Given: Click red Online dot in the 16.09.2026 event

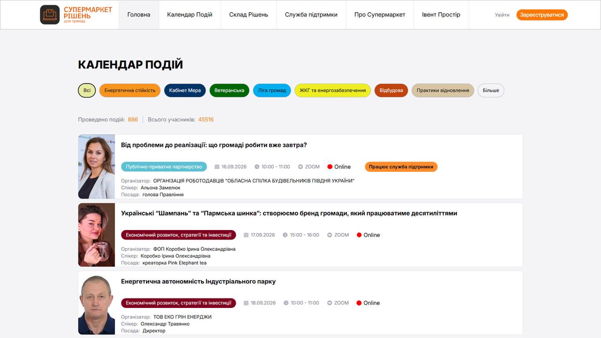Looking at the screenshot, I should pyautogui.click(x=330, y=167).
